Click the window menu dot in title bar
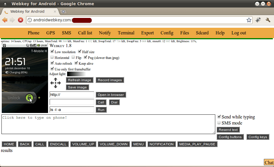The height and width of the screenshot is (167, 274). (x=5, y=4)
